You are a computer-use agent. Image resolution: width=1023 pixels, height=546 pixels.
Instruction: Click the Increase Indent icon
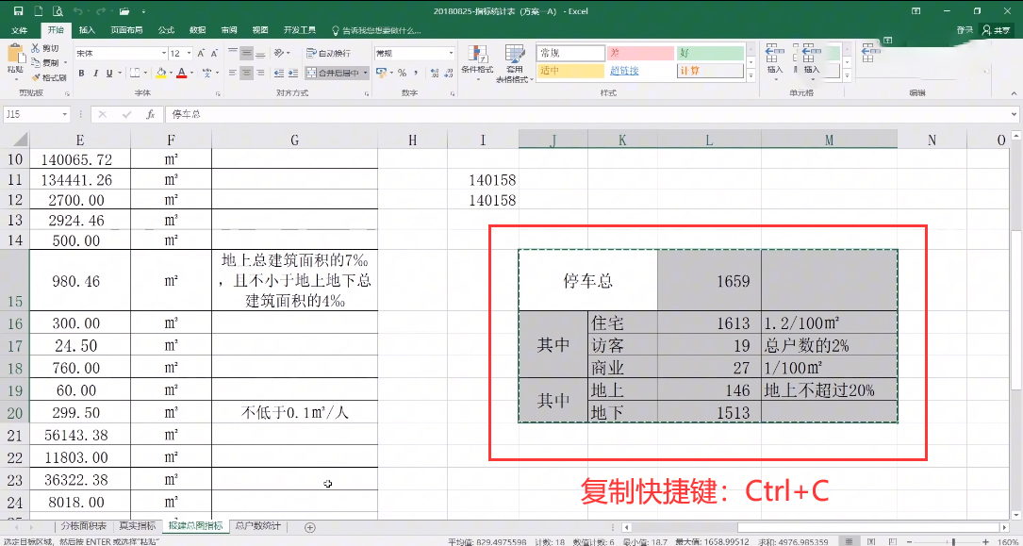click(x=293, y=73)
